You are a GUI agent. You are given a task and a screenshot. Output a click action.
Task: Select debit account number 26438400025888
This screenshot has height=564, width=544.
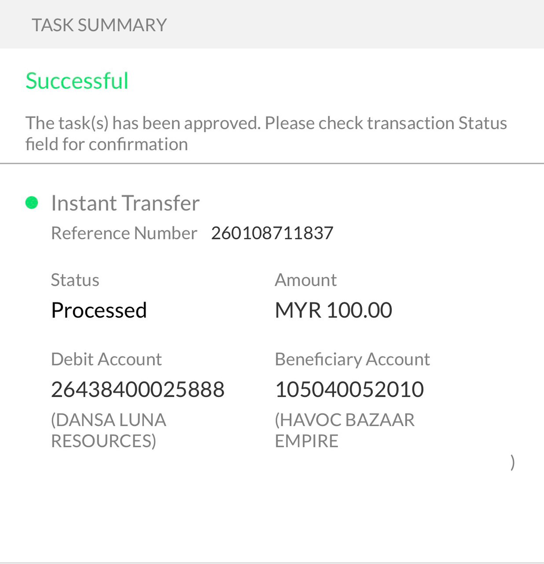tap(138, 390)
